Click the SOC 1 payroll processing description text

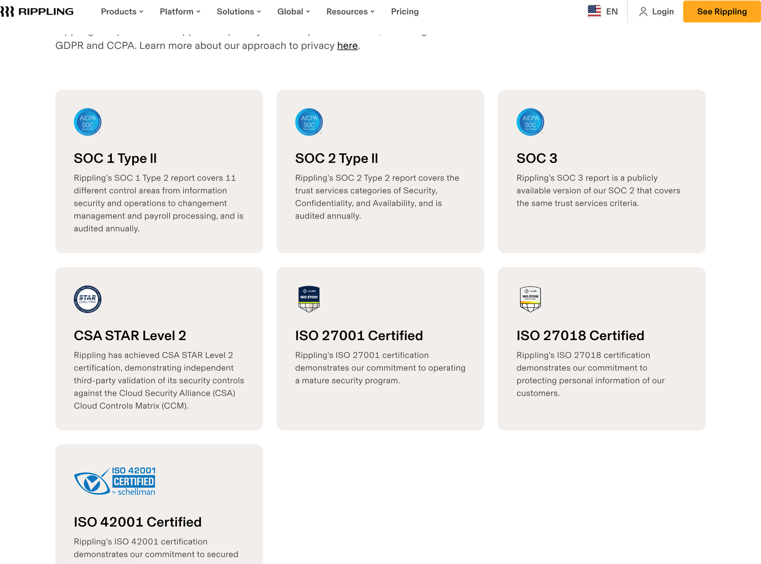159,203
